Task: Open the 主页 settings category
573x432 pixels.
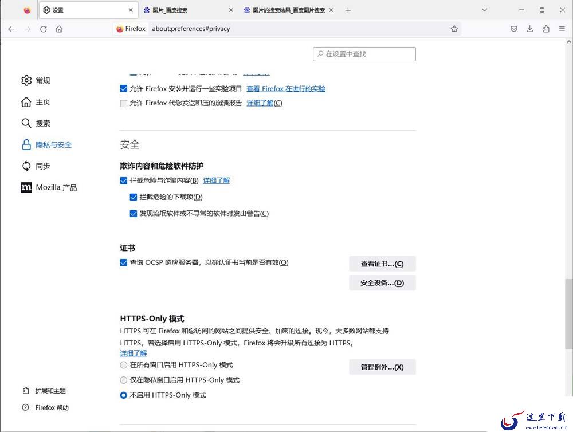Action: (36, 102)
